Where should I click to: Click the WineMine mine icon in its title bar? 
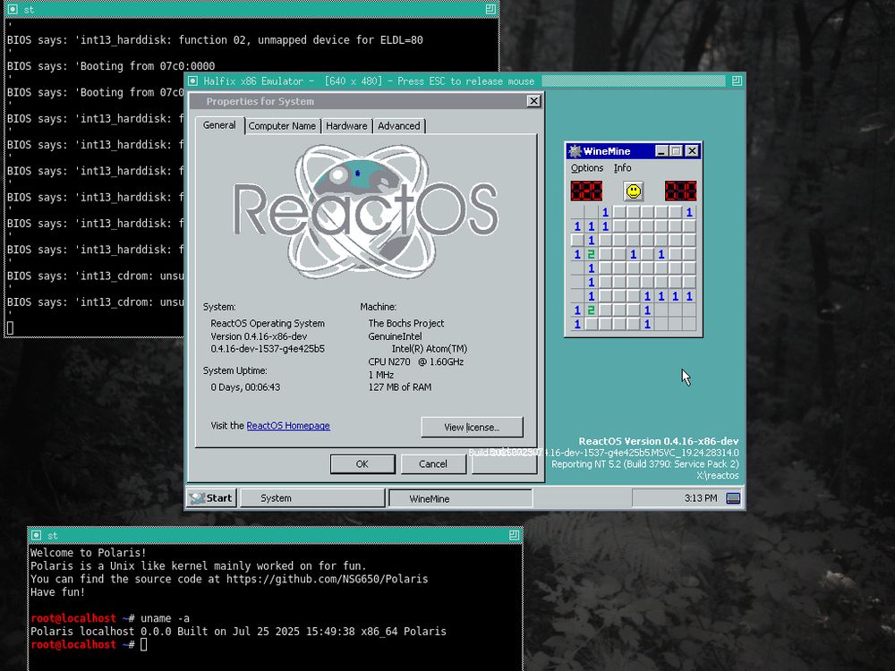pyautogui.click(x=575, y=151)
